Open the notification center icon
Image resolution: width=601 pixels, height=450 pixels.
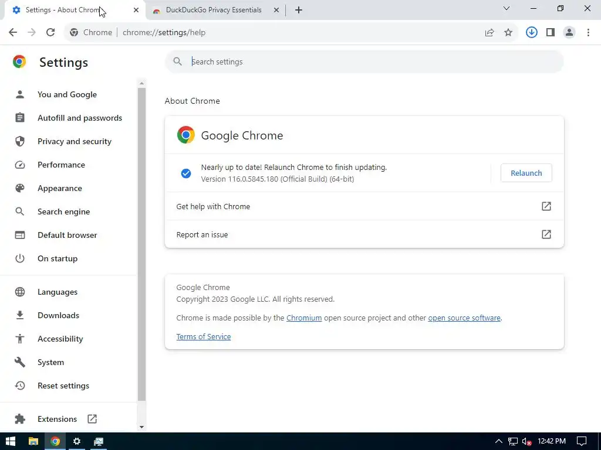click(x=582, y=441)
